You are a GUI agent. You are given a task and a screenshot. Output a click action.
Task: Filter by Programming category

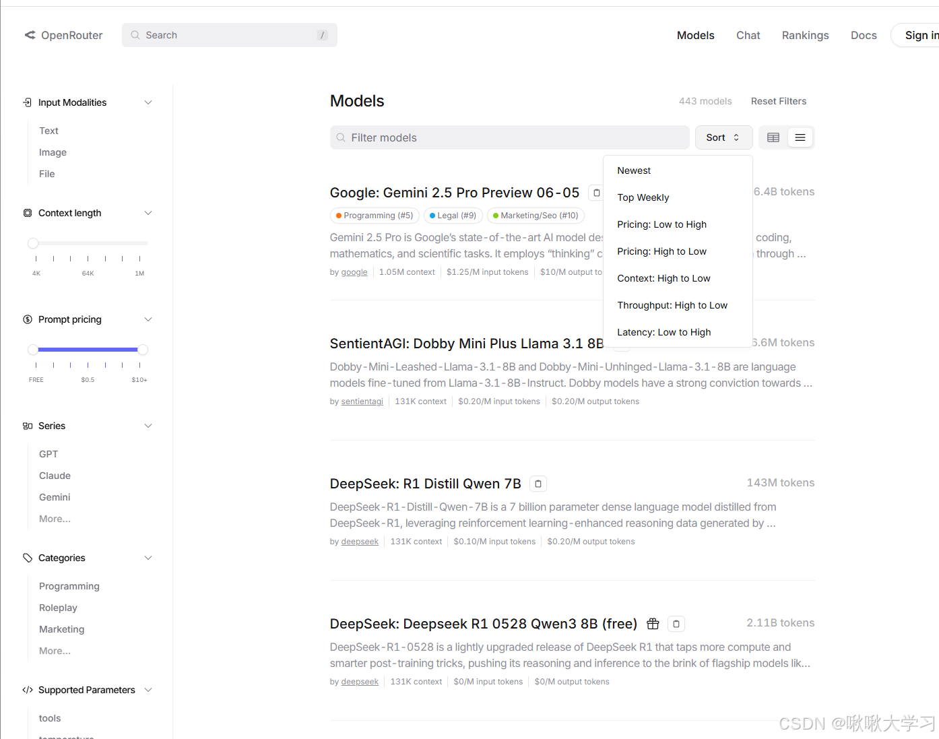[x=69, y=586]
